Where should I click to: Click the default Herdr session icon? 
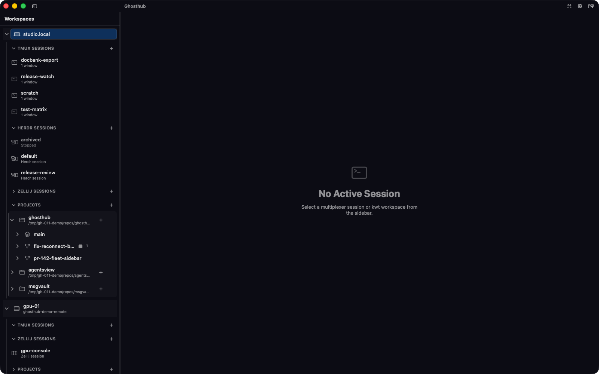point(15,159)
